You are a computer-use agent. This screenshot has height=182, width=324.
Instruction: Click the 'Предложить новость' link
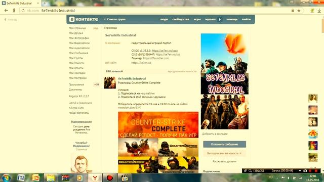182,71
